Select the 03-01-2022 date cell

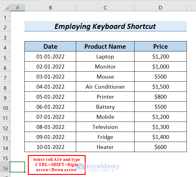(x=50, y=76)
